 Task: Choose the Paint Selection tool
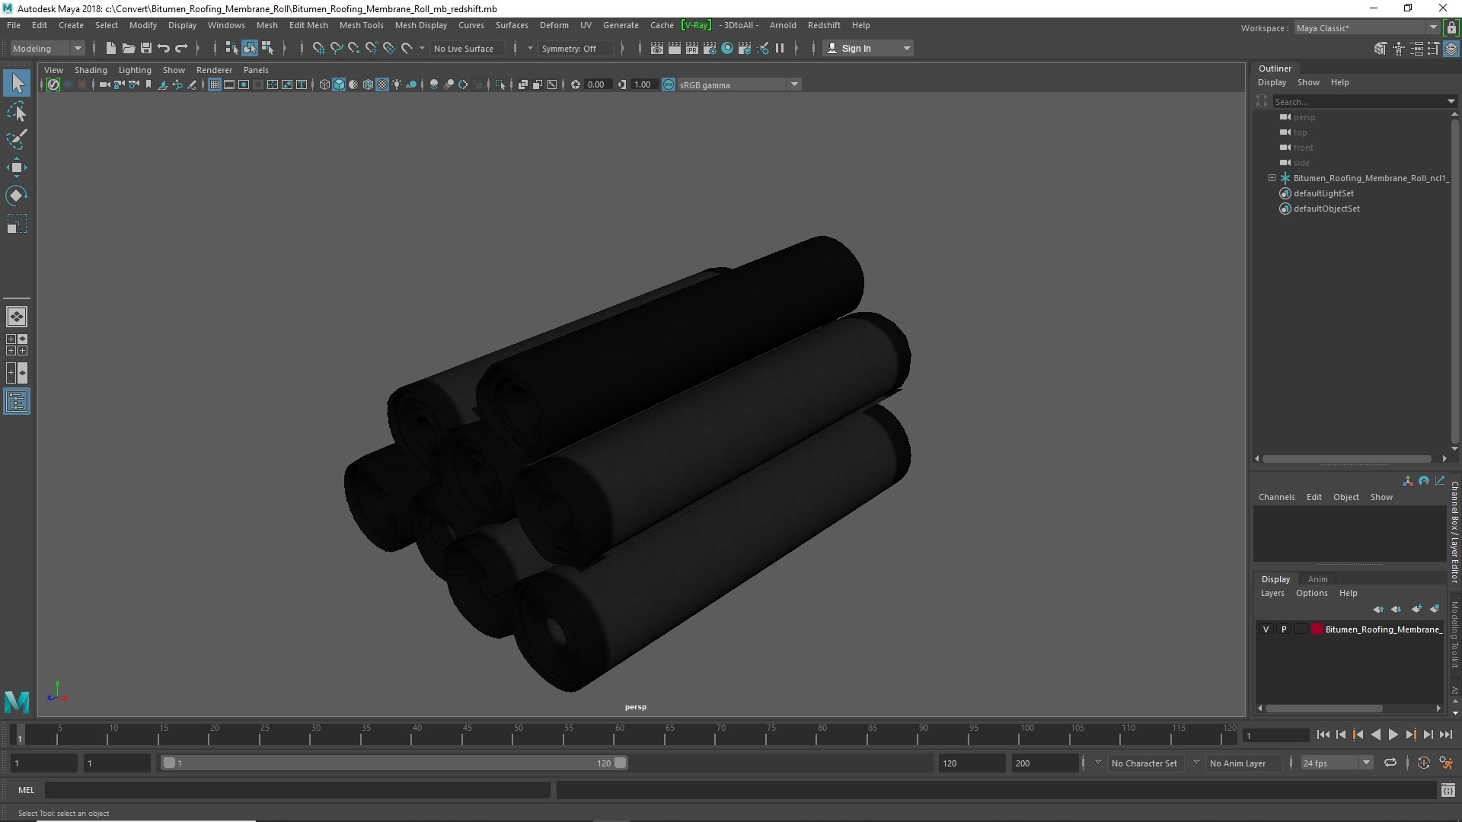(x=17, y=139)
